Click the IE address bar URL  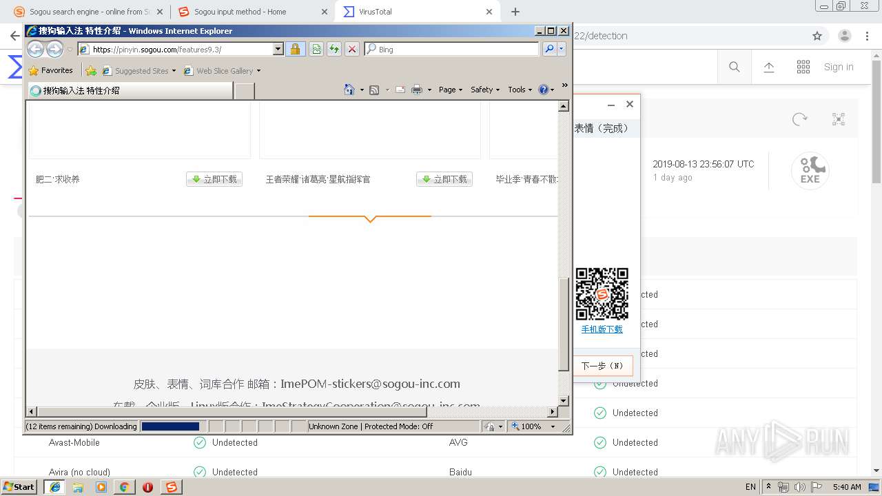click(176, 49)
